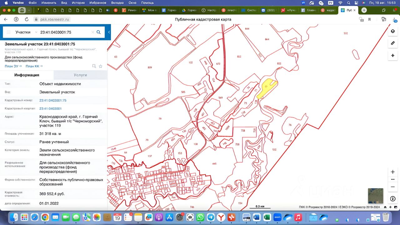Click the find-on-map icon near the star
The width and height of the screenshot is (400, 225).
coord(94,66)
